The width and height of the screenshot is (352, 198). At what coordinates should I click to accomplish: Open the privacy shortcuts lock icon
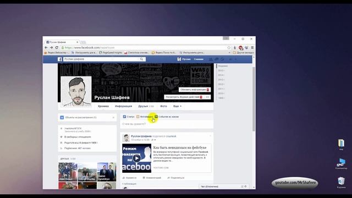(x=230, y=59)
